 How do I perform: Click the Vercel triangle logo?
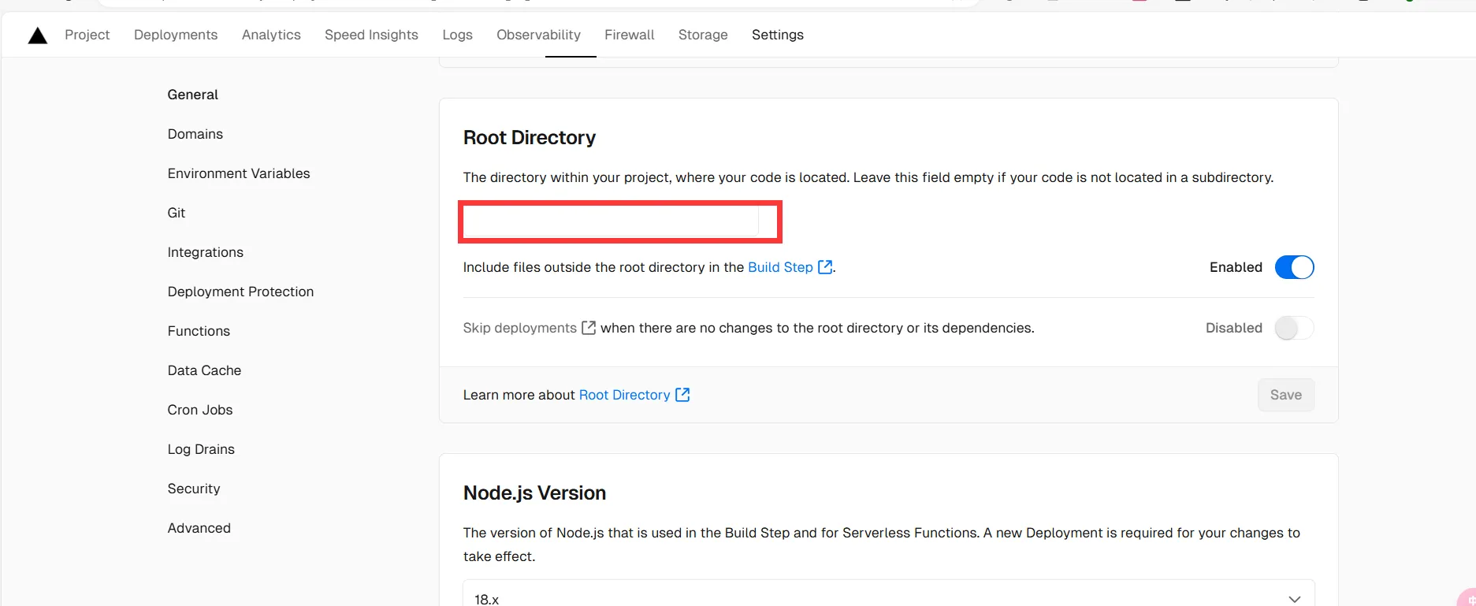pyautogui.click(x=38, y=35)
